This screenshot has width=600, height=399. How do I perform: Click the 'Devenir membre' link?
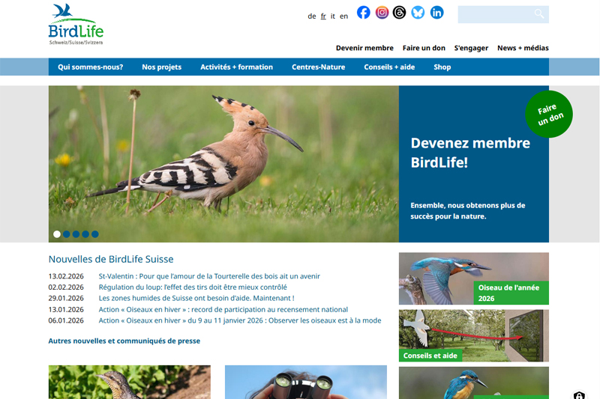point(364,48)
